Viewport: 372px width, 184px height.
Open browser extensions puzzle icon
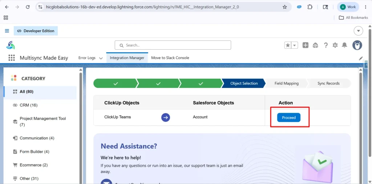tap(310, 7)
